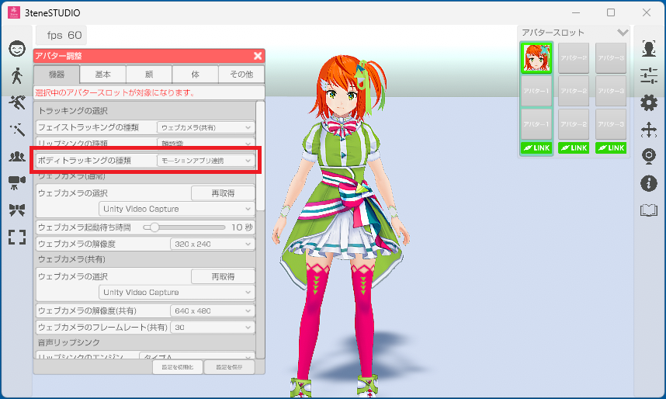Click the LINK button under the アバター1 slots
Image resolution: width=666 pixels, height=399 pixels.
point(536,147)
